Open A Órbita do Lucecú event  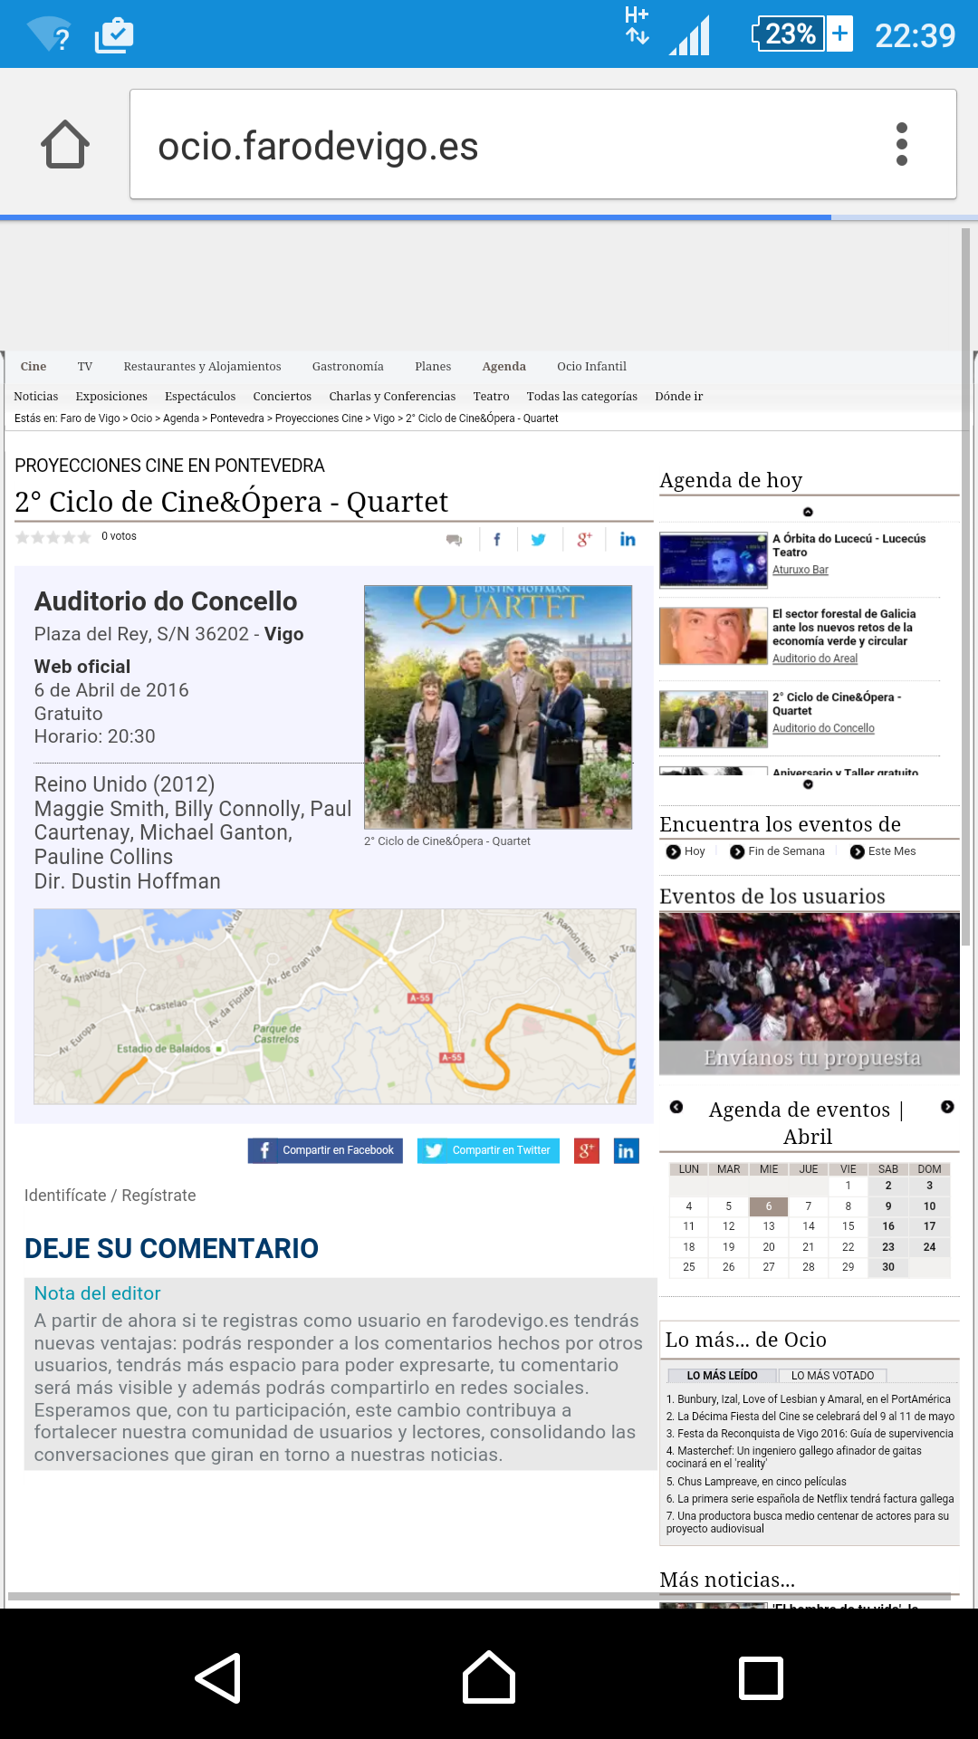tap(849, 545)
